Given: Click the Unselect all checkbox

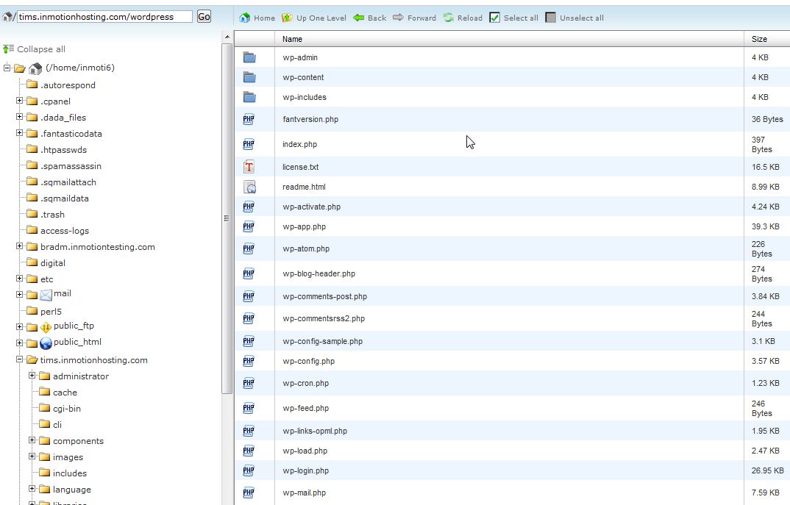Looking at the screenshot, I should pos(551,18).
